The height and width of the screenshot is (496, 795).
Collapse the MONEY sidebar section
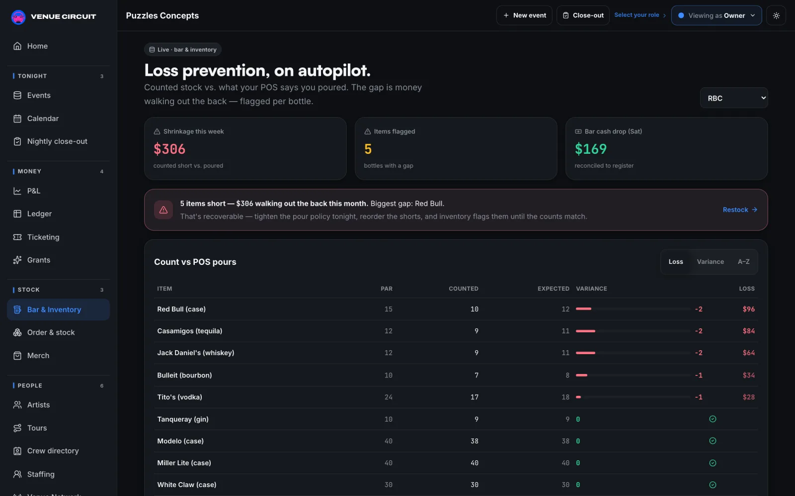[59, 171]
